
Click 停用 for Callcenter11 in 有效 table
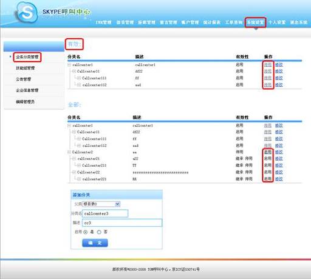pos(268,71)
